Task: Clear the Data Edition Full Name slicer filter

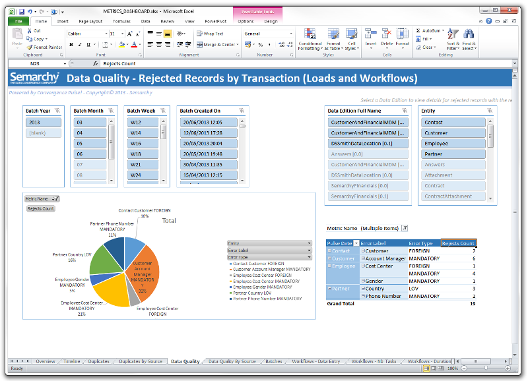Action: (x=405, y=111)
